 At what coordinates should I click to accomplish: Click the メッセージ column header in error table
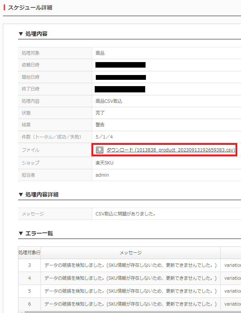click(x=130, y=252)
